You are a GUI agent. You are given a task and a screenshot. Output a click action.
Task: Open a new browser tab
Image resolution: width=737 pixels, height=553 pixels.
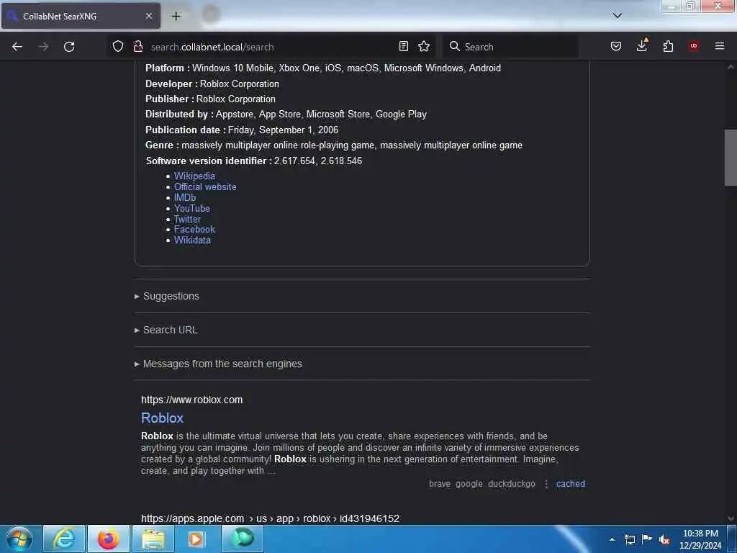point(176,16)
